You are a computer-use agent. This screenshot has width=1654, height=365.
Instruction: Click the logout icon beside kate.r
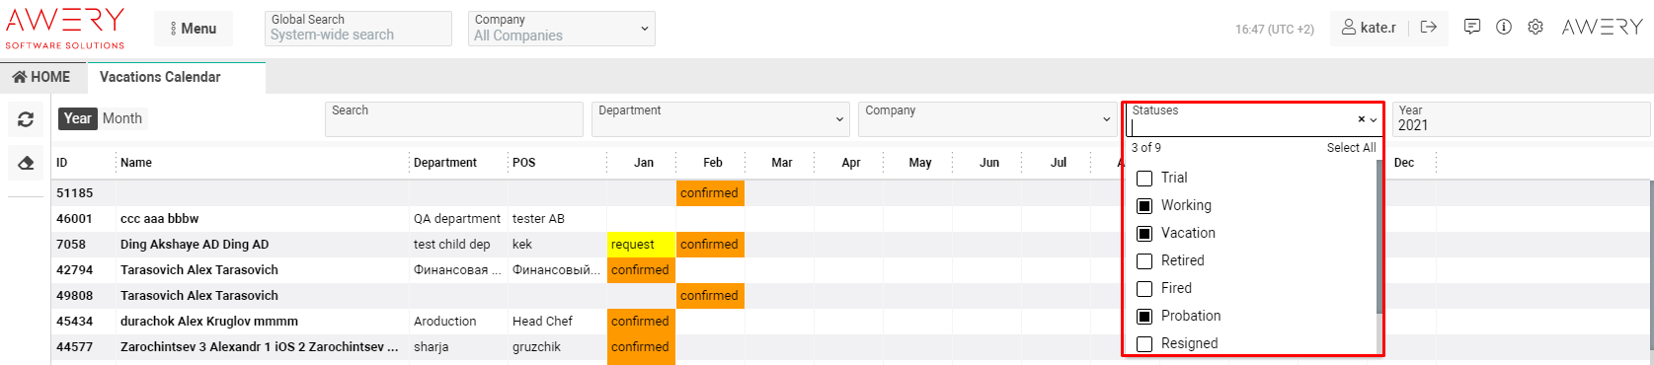pyautogui.click(x=1428, y=28)
